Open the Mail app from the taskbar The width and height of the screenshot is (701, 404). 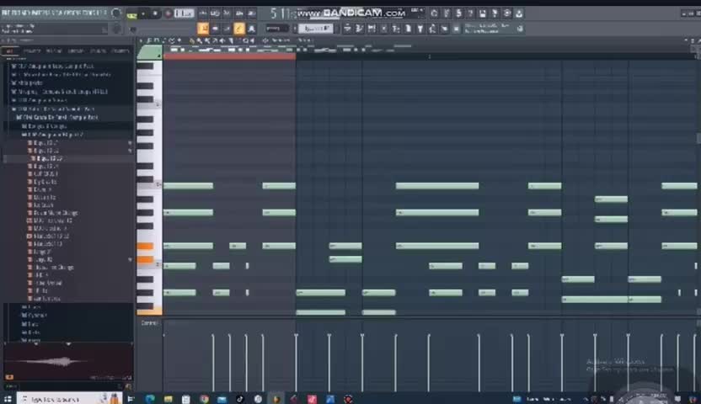(222, 399)
